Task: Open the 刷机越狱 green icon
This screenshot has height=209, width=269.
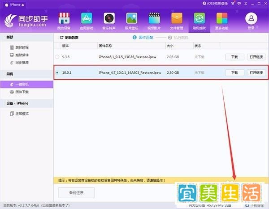Action: [200, 18]
